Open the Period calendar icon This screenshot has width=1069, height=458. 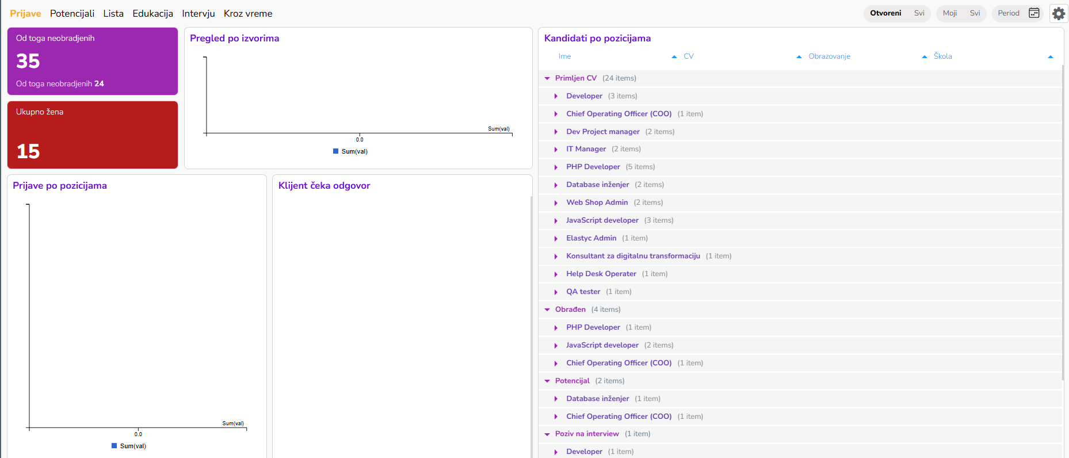1034,13
